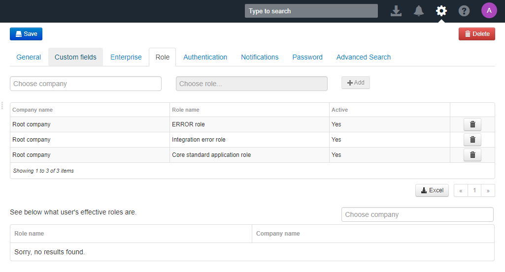This screenshot has width=505, height=272.
Task: Open the effective roles Choose company dropdown
Action: point(417,214)
